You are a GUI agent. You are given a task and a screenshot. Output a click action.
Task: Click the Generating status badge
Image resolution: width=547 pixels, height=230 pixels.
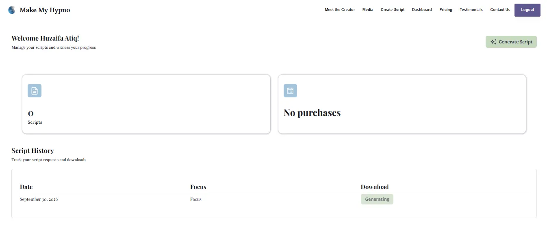(x=377, y=199)
